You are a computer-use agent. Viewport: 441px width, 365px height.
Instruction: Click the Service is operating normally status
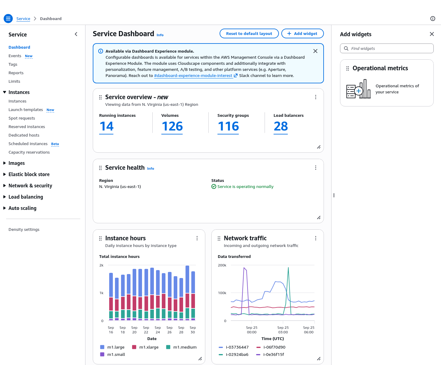tap(242, 186)
